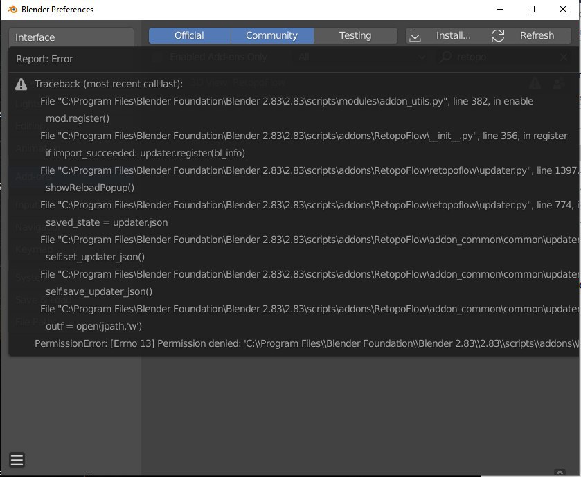Click the "self.save_updater_json()" line
This screenshot has width=581, height=477.
[99, 292]
